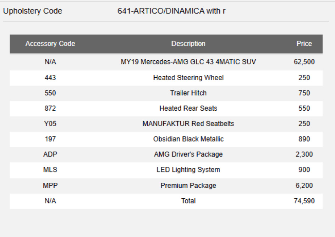Viewport: 335px width, 237px height.
Task: Select the MPP accessory code cell
Action: [50, 186]
